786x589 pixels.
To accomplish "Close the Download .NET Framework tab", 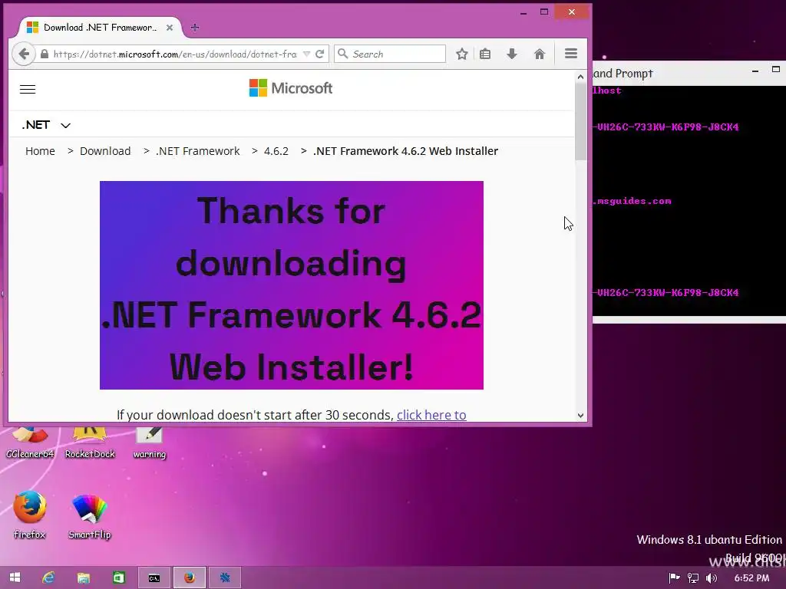I will (170, 28).
